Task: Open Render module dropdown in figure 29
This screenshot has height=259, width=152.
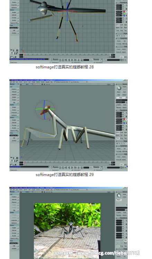Action: coord(15,84)
